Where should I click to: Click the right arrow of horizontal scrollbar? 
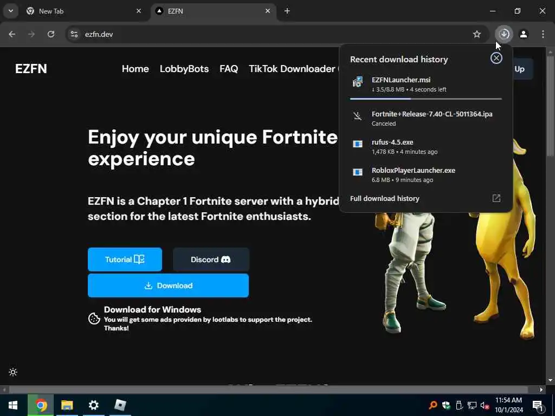(541, 390)
